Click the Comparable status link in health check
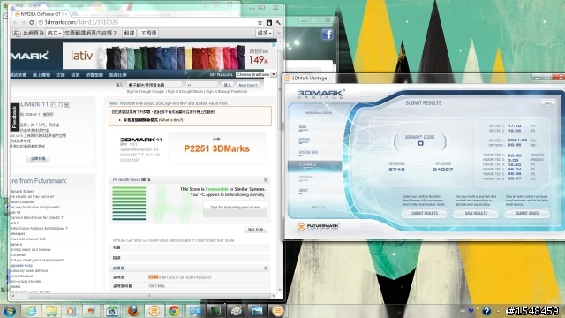 coord(216,189)
